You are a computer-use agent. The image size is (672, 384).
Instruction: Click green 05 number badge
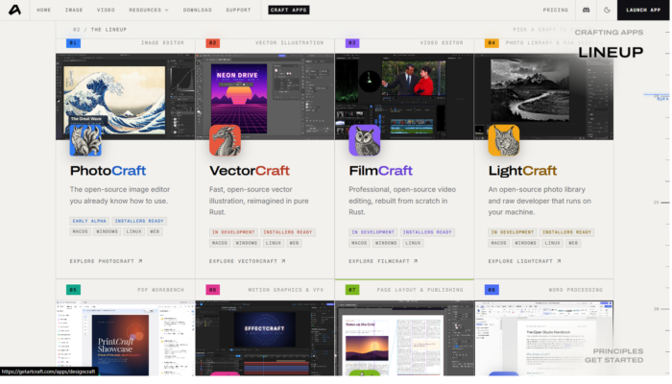(73, 290)
